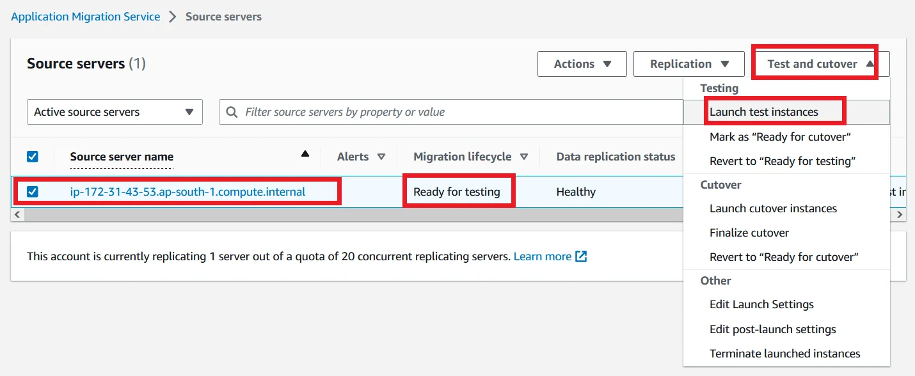Screen dimensions: 915x376
Task: Select Mark as "Ready for cutover" menu item
Action: pyautogui.click(x=786, y=137)
